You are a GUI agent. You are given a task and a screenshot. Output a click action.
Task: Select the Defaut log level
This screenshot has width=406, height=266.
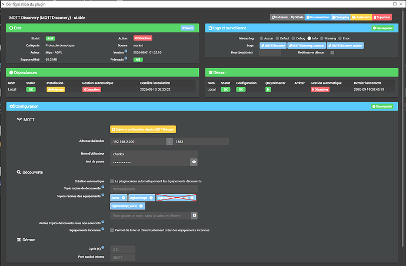click(x=277, y=38)
